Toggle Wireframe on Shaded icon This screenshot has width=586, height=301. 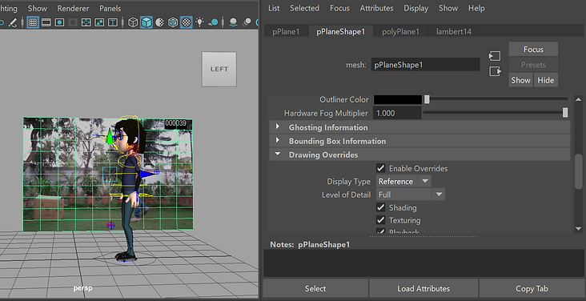[173, 22]
